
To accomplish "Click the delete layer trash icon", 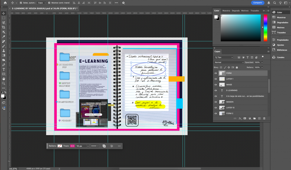I will tap(264, 118).
